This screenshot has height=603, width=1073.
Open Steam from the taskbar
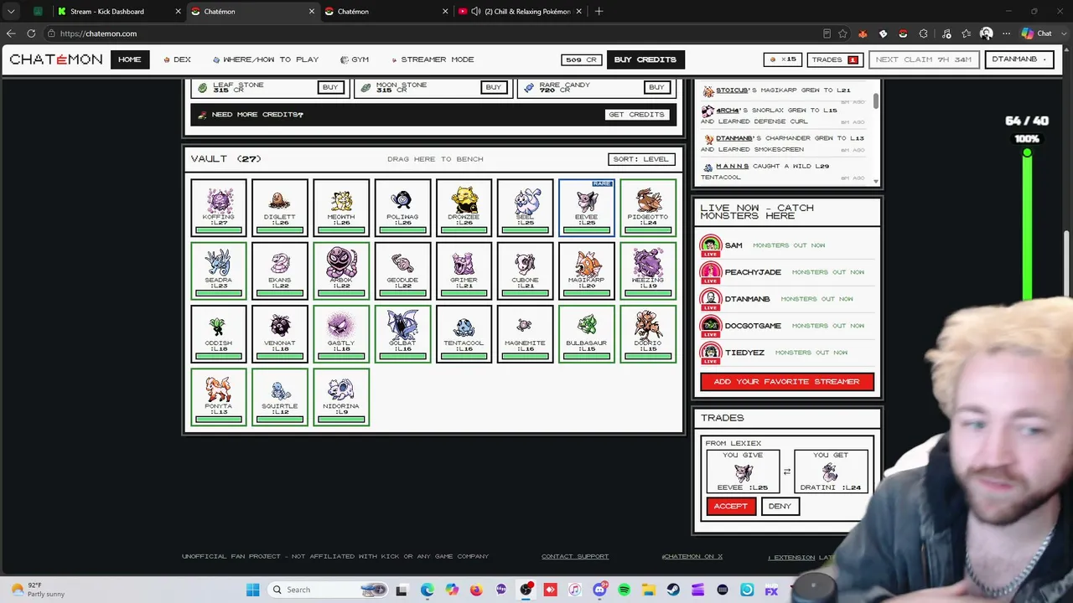tap(673, 590)
